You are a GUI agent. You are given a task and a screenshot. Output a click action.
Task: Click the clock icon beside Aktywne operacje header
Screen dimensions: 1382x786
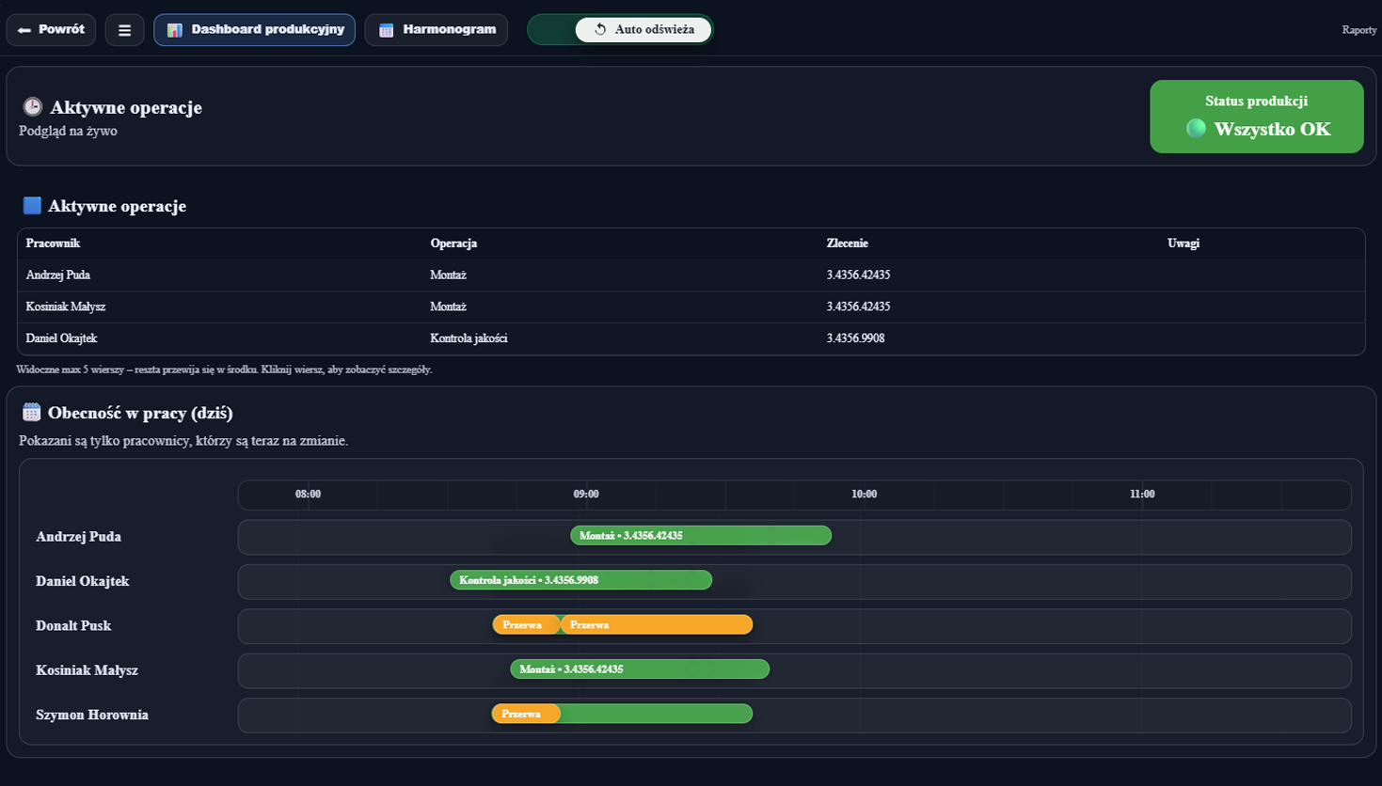32,107
